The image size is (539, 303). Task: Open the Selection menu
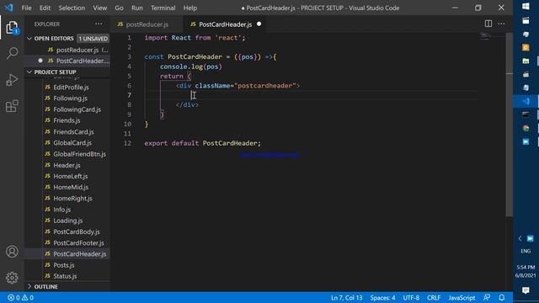click(x=72, y=8)
